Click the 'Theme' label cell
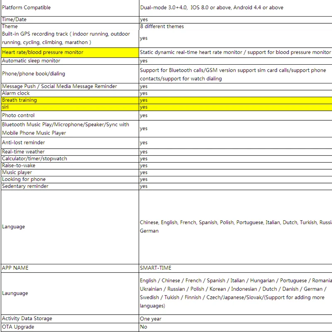332x332 pixels. [x=70, y=27]
